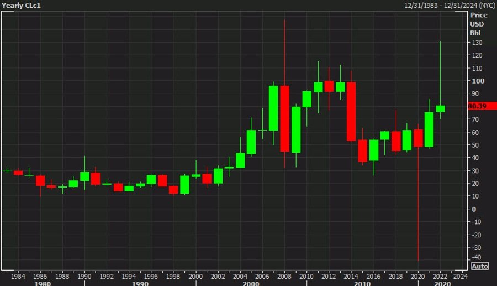The height and width of the screenshot is (286, 497).
Task: Click the Auto scale button
Action: (480, 266)
